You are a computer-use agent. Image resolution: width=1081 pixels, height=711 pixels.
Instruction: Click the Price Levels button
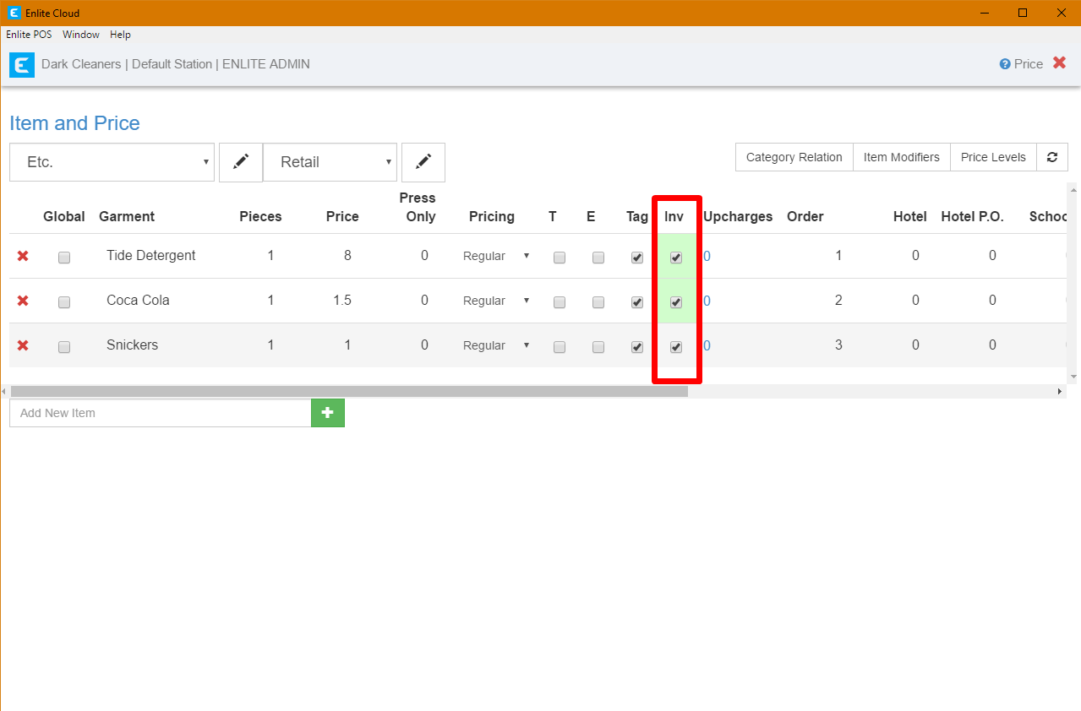(x=993, y=157)
